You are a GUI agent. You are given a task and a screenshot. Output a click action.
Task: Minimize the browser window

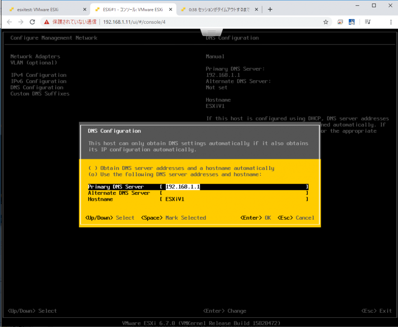point(358,5)
